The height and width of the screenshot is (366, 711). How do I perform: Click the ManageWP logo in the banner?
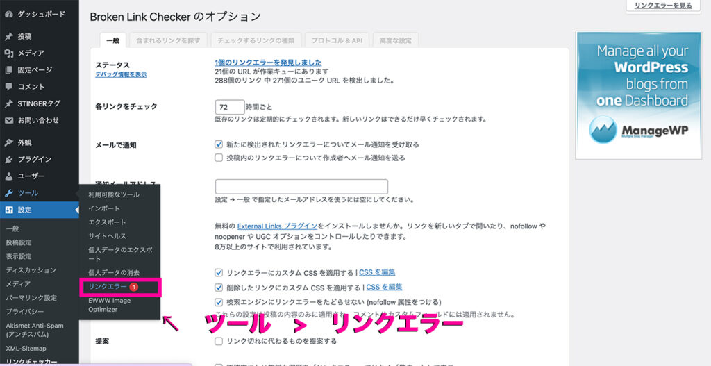click(x=639, y=130)
